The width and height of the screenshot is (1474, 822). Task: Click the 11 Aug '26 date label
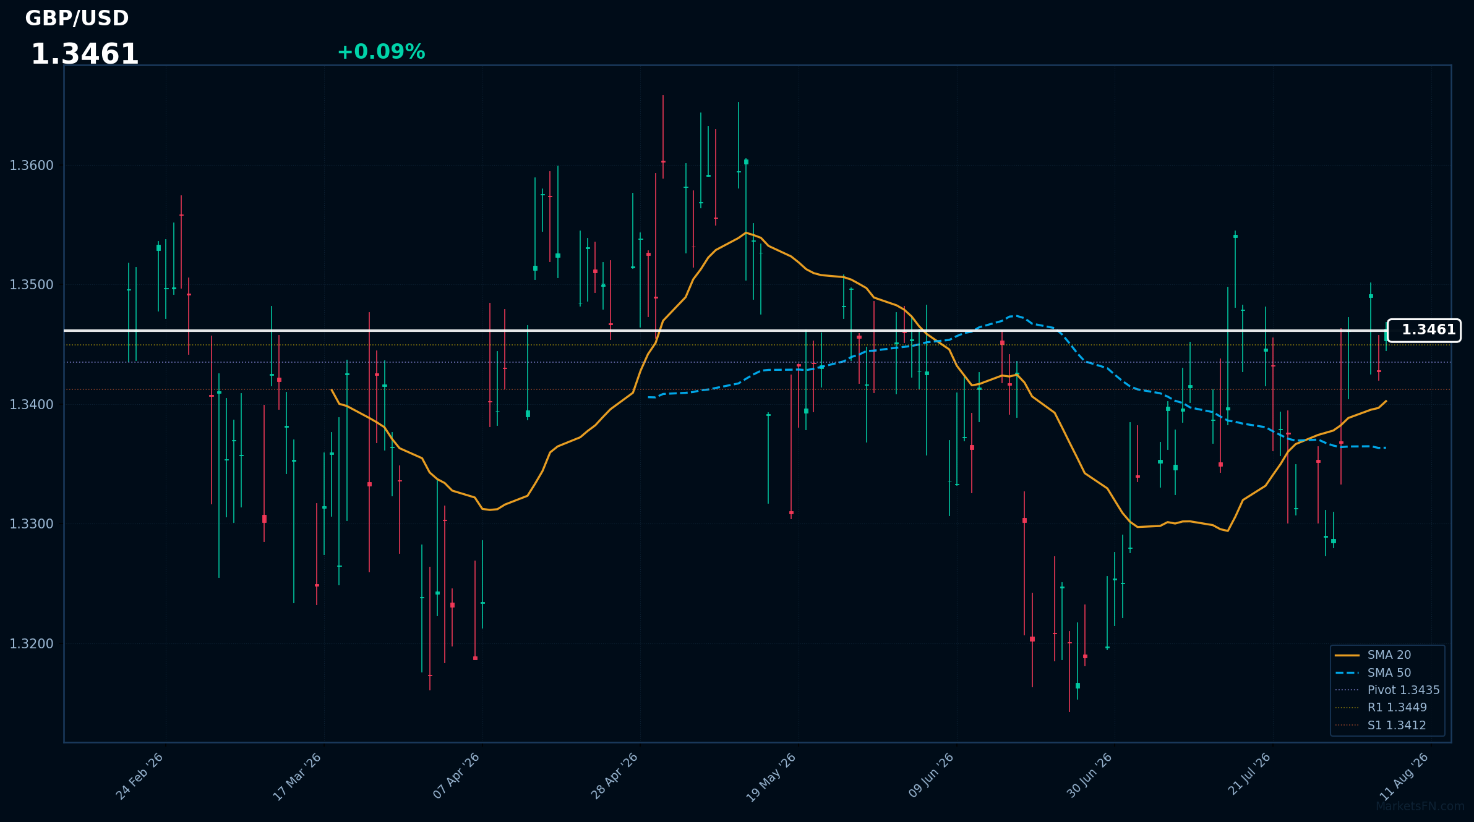[1404, 776]
